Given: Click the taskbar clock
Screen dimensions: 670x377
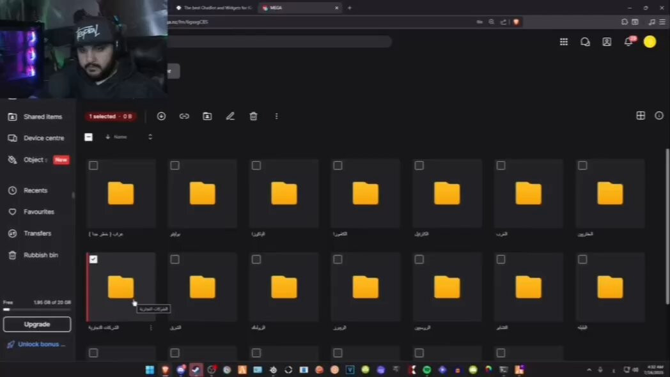Looking at the screenshot, I should tap(655, 370).
